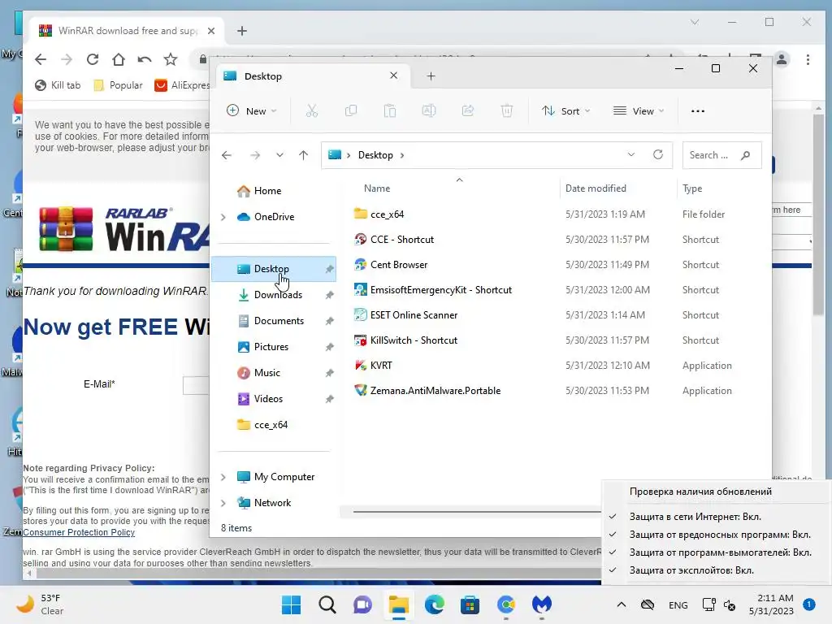Switch to WinRAR download browser tab

[x=127, y=31]
